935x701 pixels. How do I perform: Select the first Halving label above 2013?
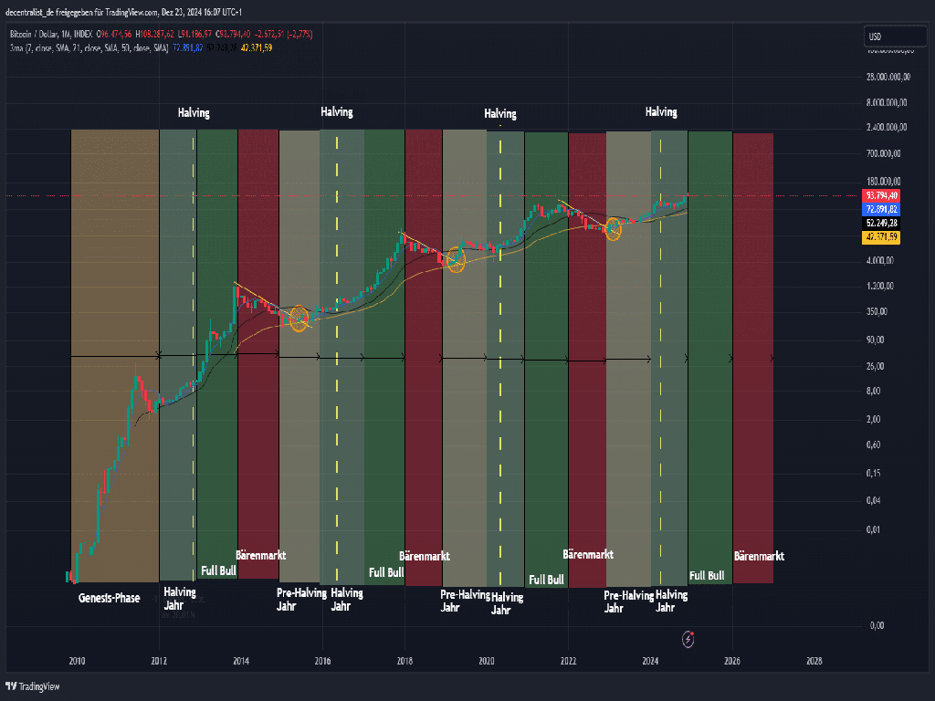(x=193, y=113)
